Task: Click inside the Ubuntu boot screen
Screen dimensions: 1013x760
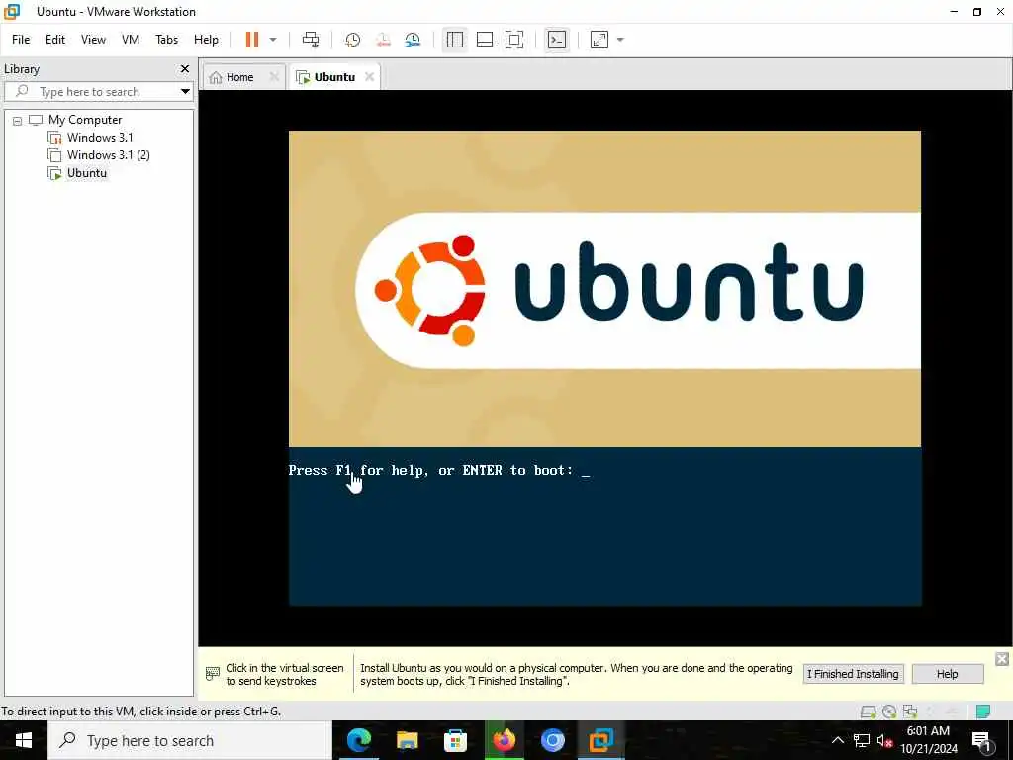Action: pyautogui.click(x=604, y=368)
